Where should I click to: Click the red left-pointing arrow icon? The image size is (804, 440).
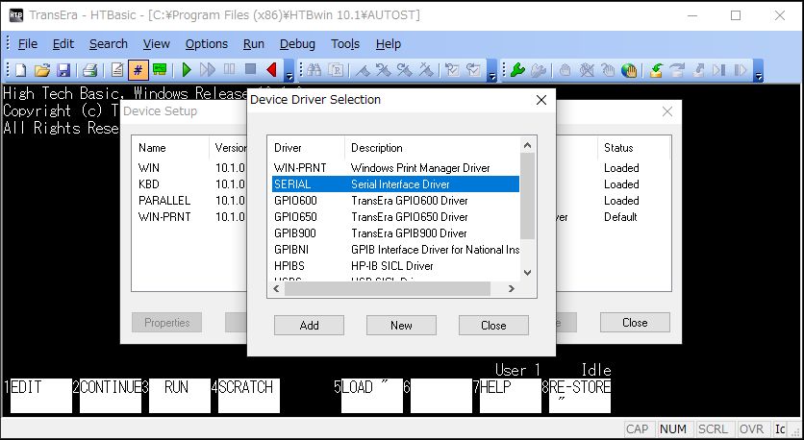272,70
